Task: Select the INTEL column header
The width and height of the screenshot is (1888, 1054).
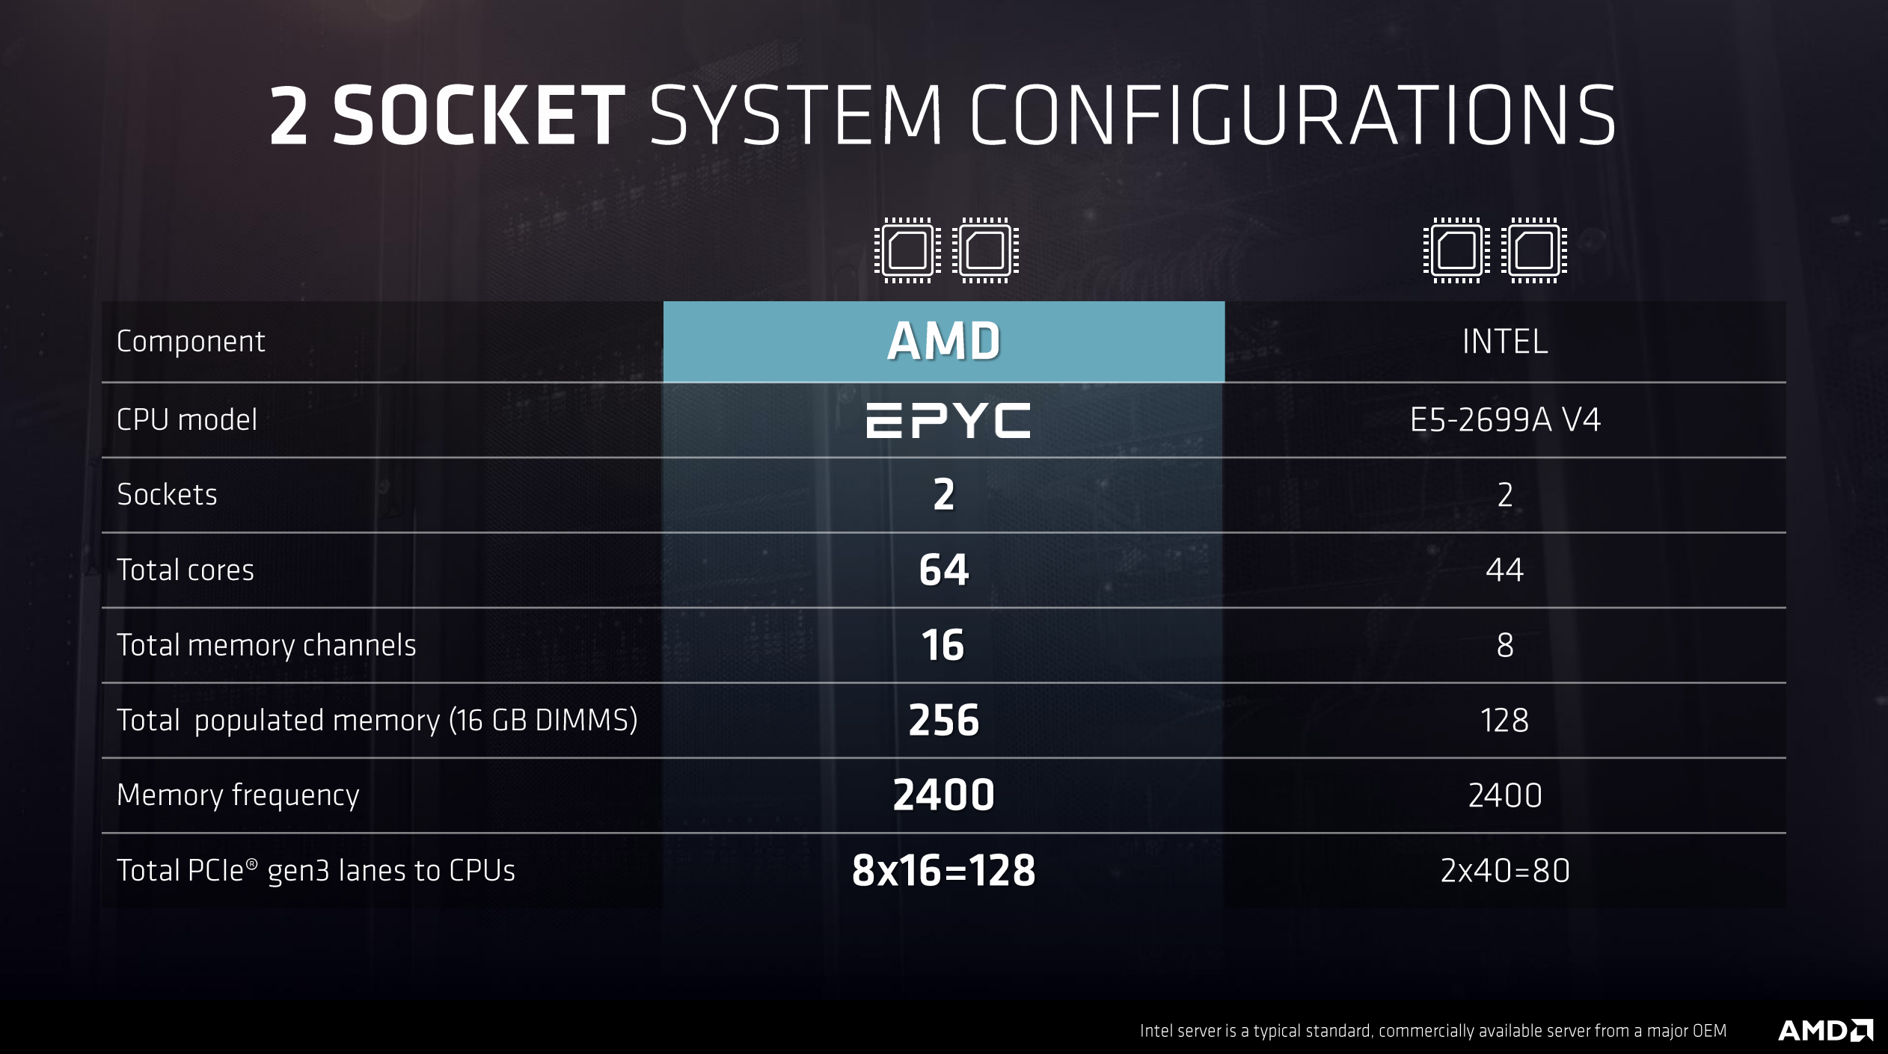Action: (1504, 342)
